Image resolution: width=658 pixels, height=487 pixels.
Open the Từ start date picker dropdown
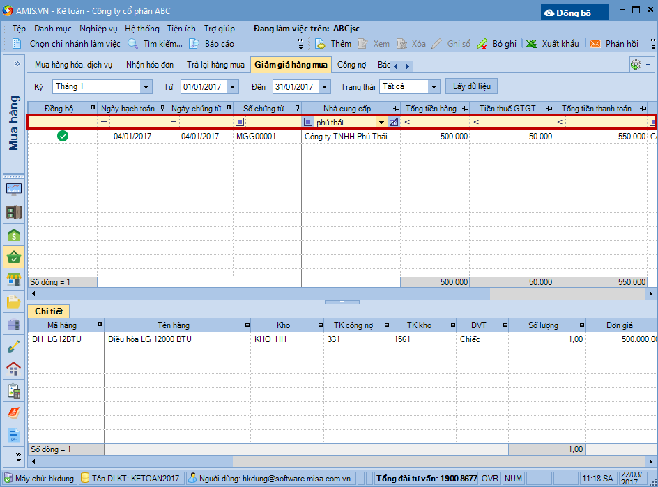coord(232,87)
